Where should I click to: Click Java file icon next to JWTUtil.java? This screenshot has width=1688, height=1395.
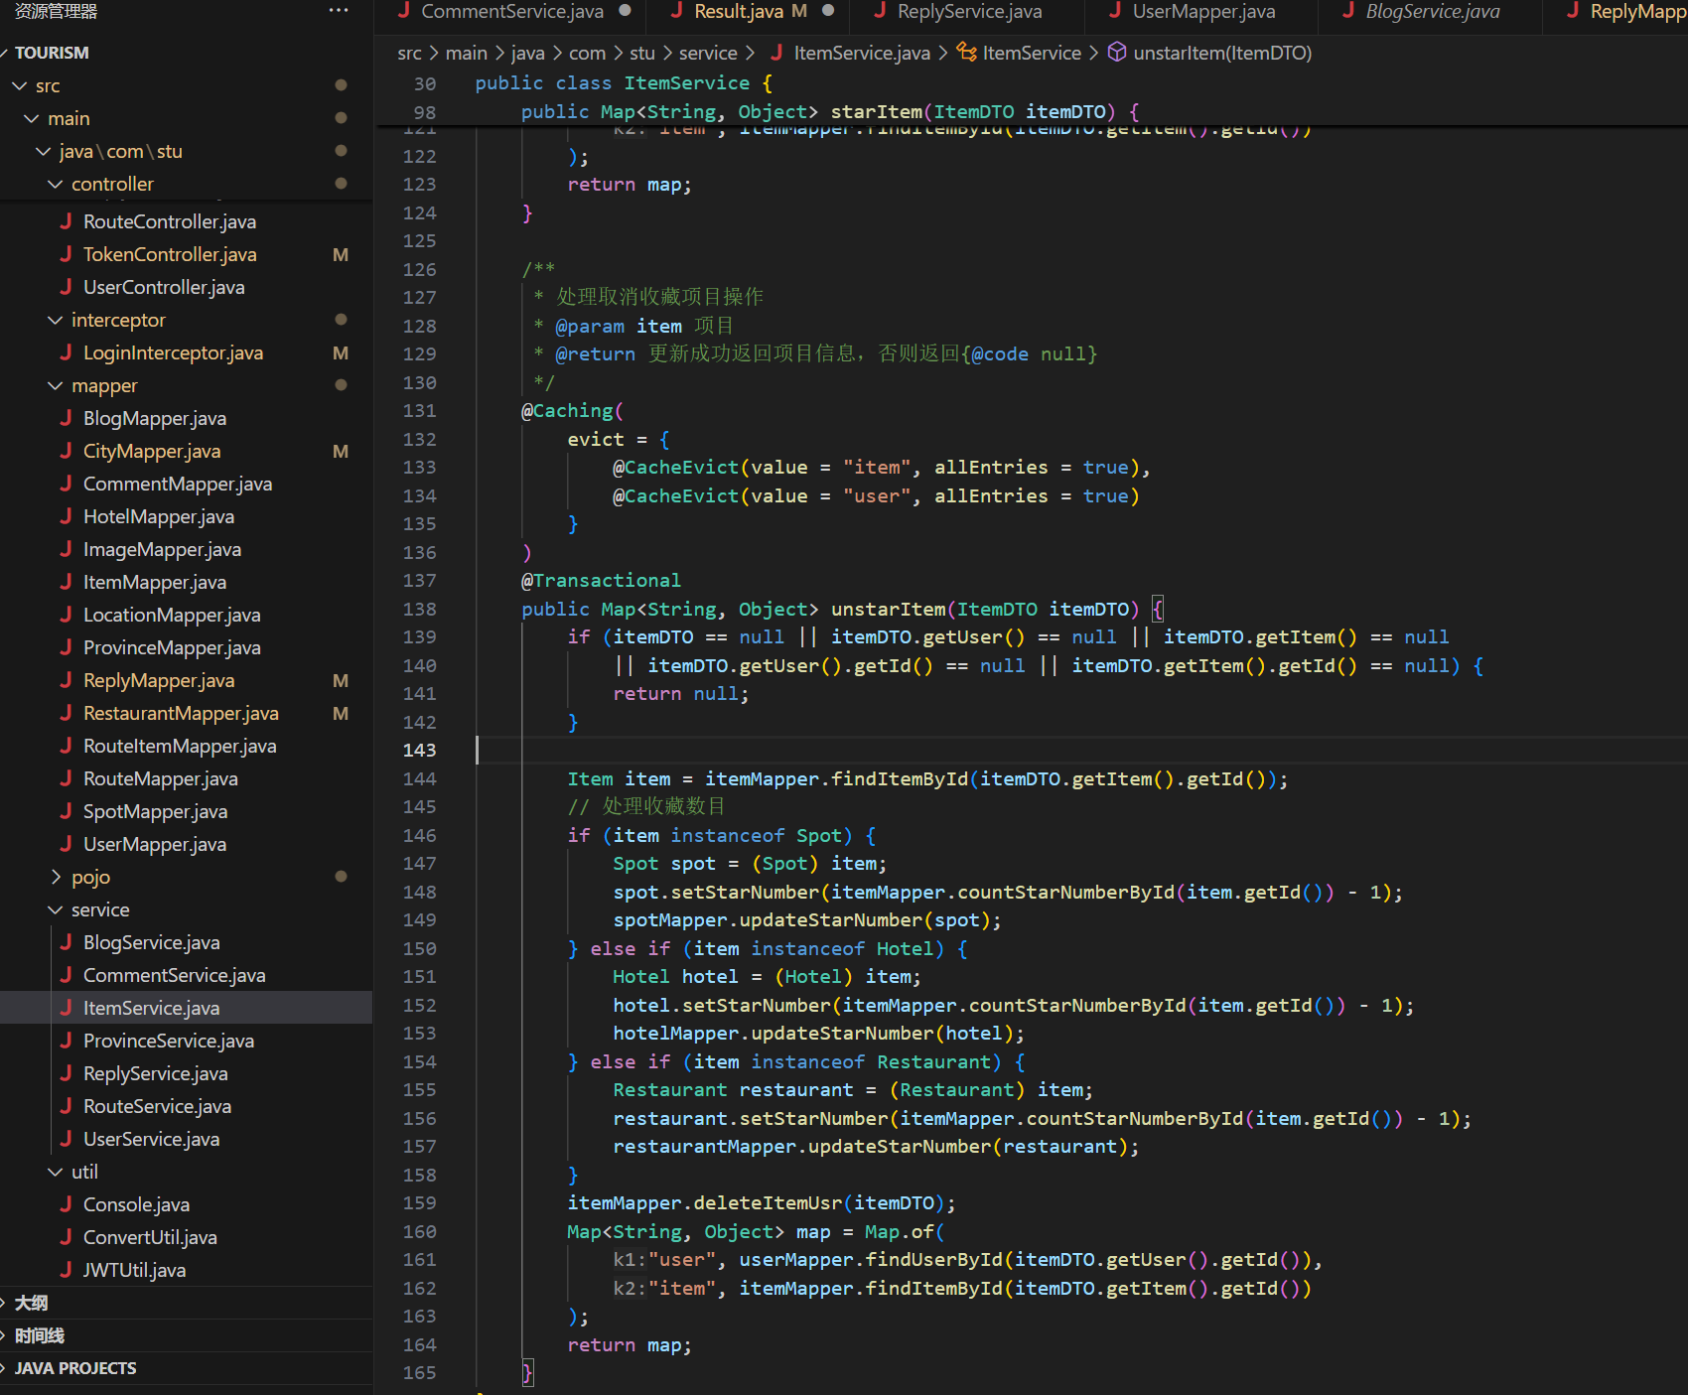tap(66, 1270)
